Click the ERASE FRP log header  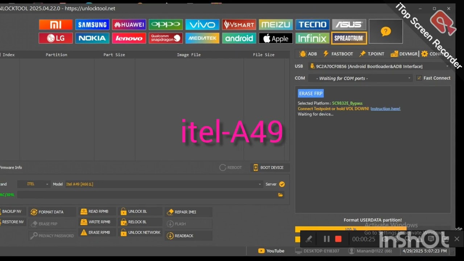tap(311, 93)
